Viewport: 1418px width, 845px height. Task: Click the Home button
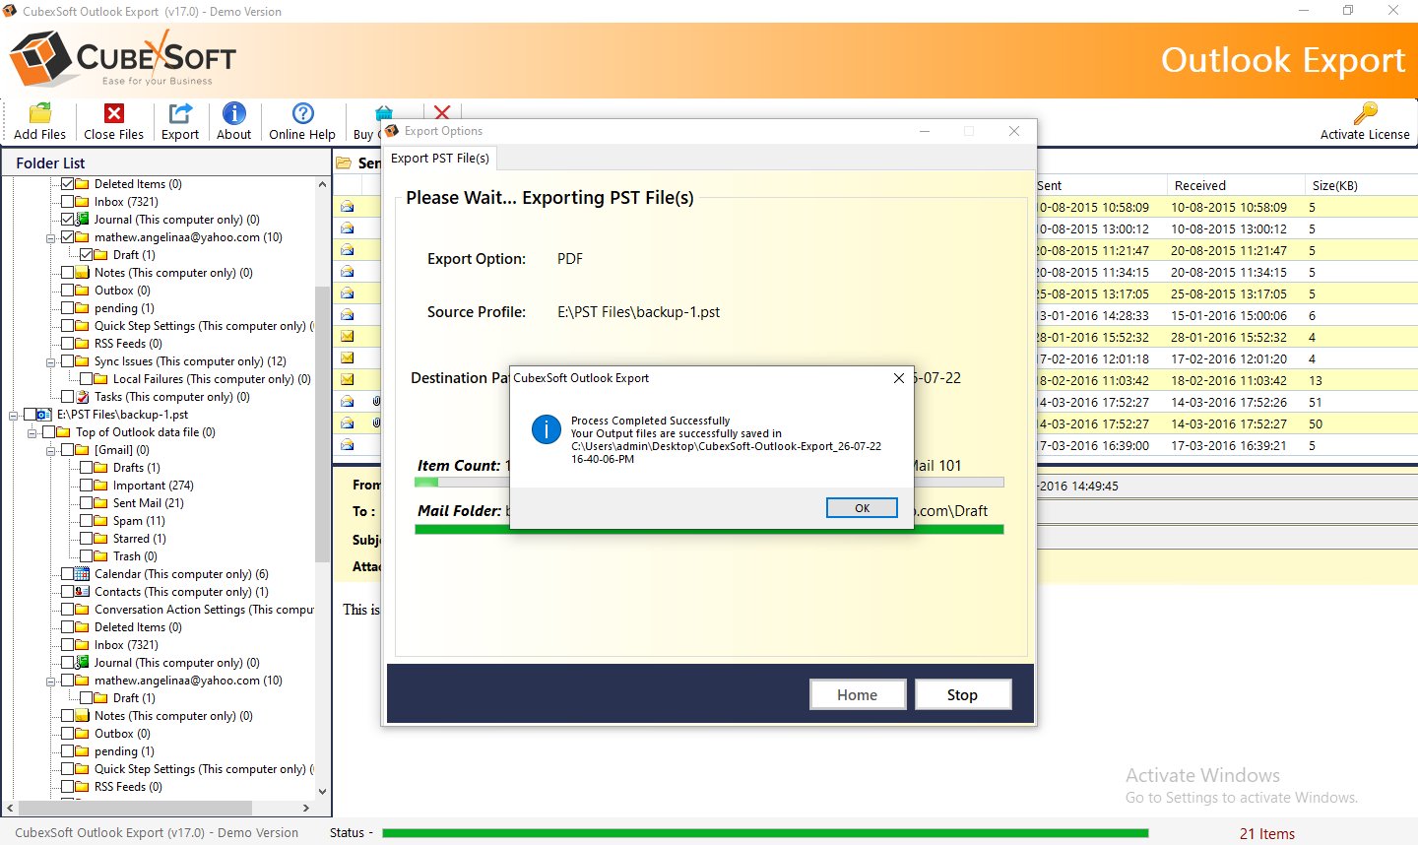857,694
